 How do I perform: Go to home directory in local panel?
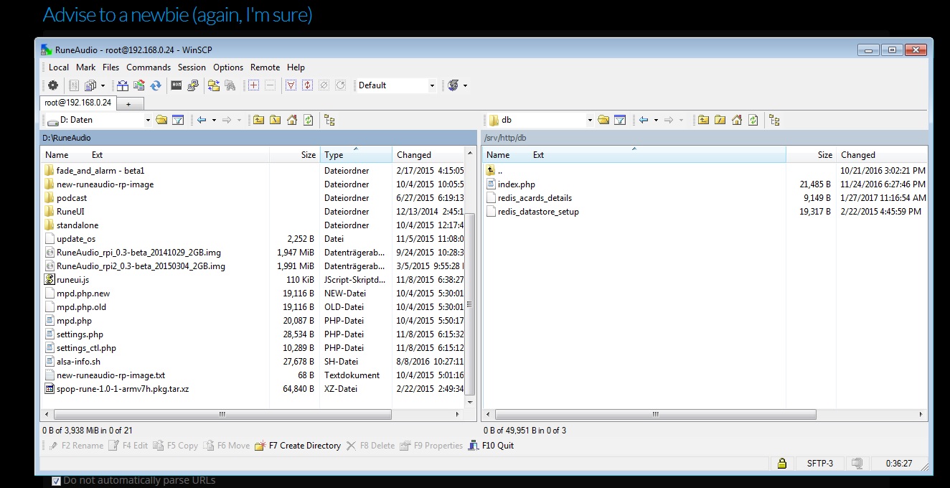(x=292, y=120)
